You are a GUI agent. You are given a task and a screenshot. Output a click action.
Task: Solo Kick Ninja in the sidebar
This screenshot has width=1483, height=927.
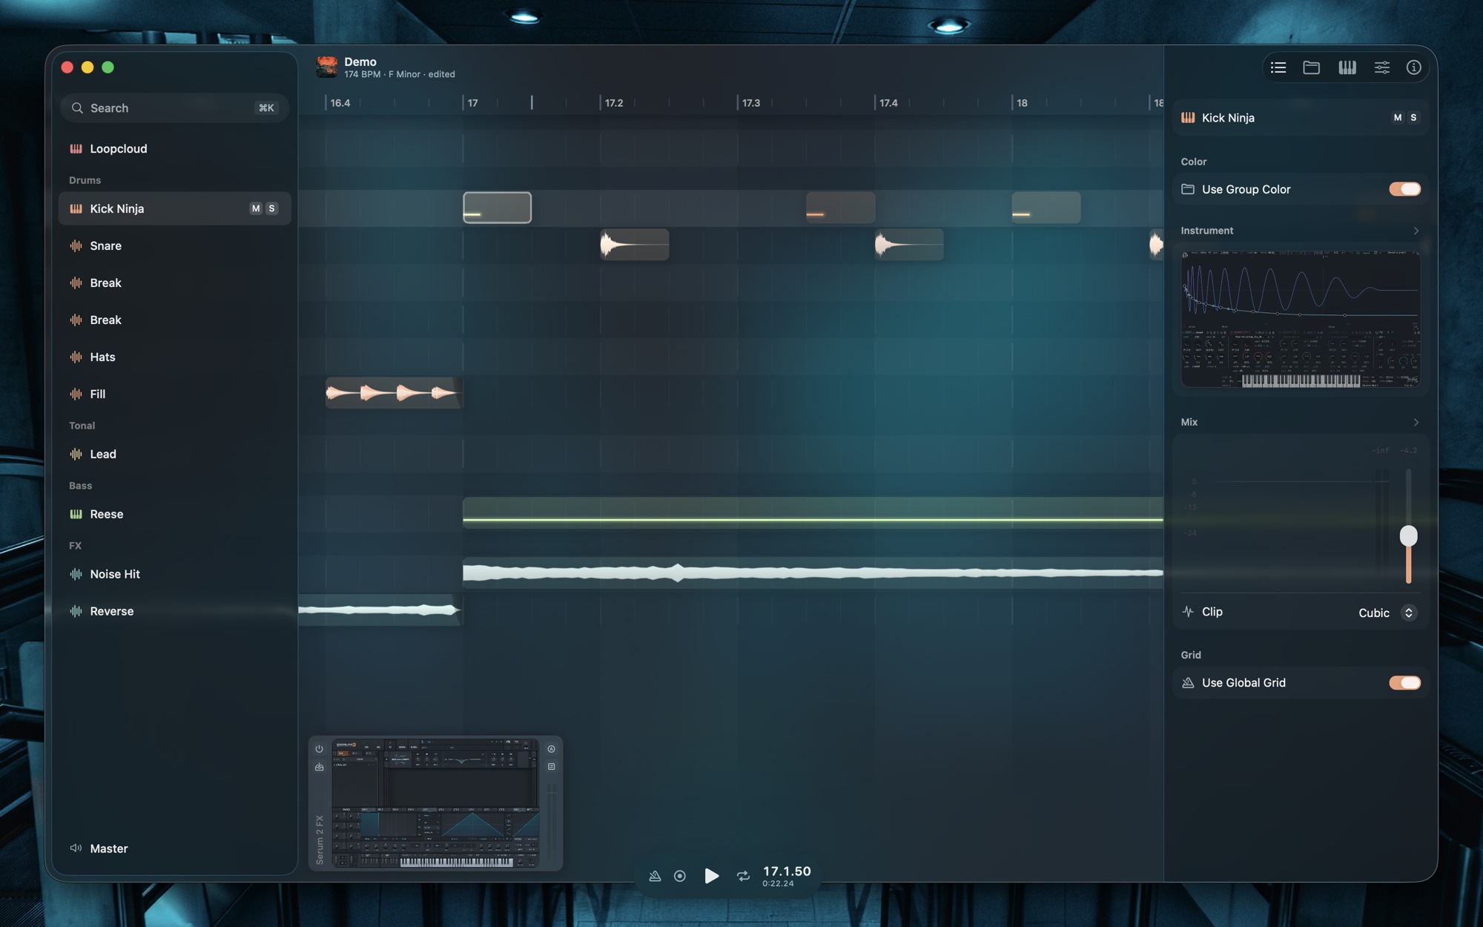pos(271,208)
